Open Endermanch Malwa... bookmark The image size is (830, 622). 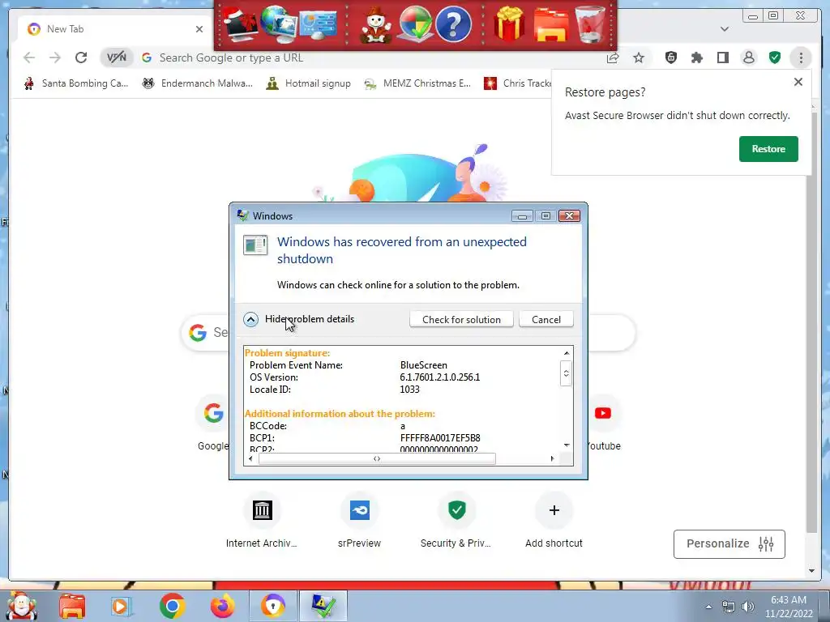tap(198, 83)
